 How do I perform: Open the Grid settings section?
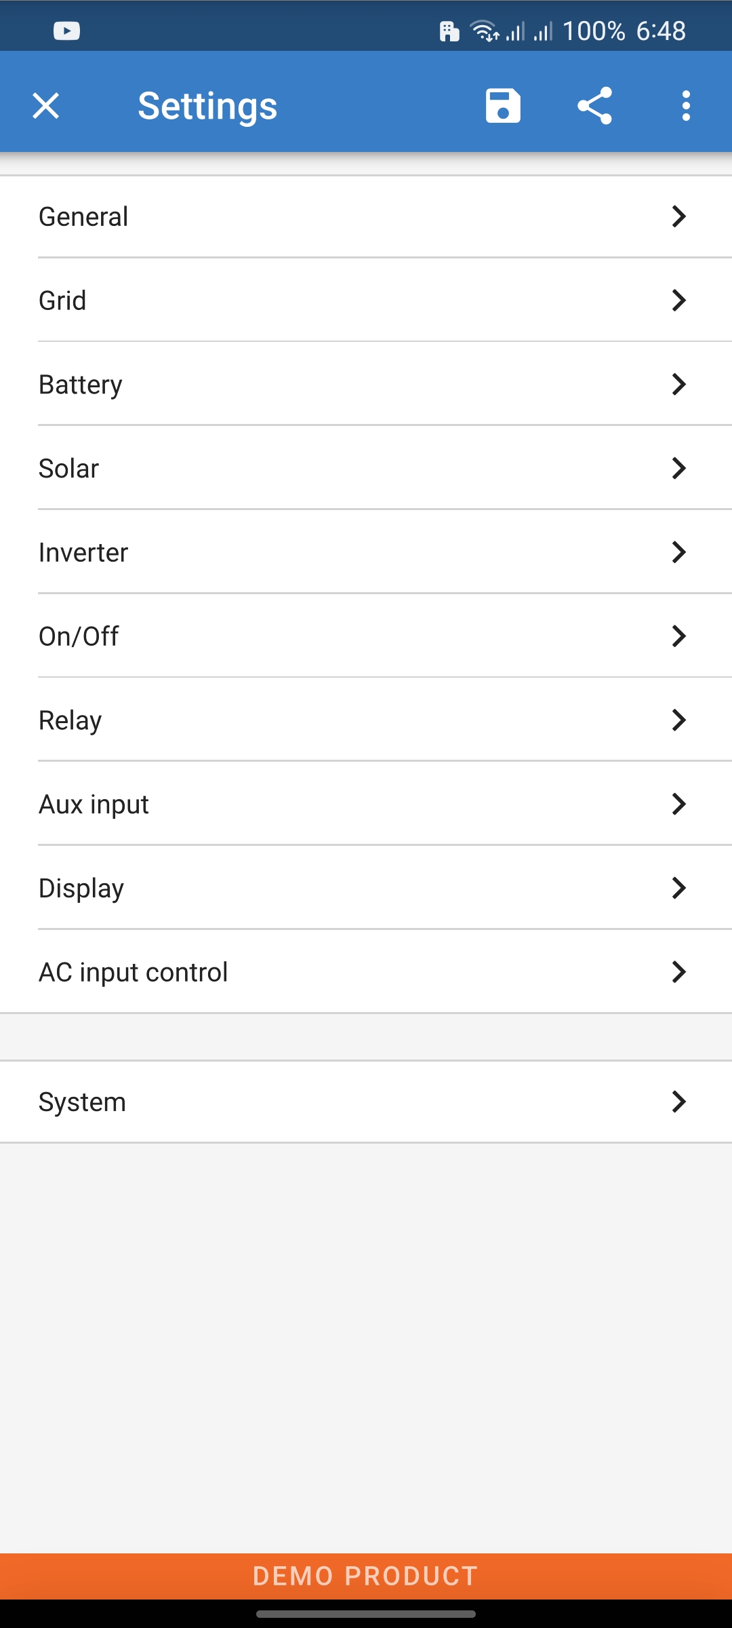coord(366,301)
